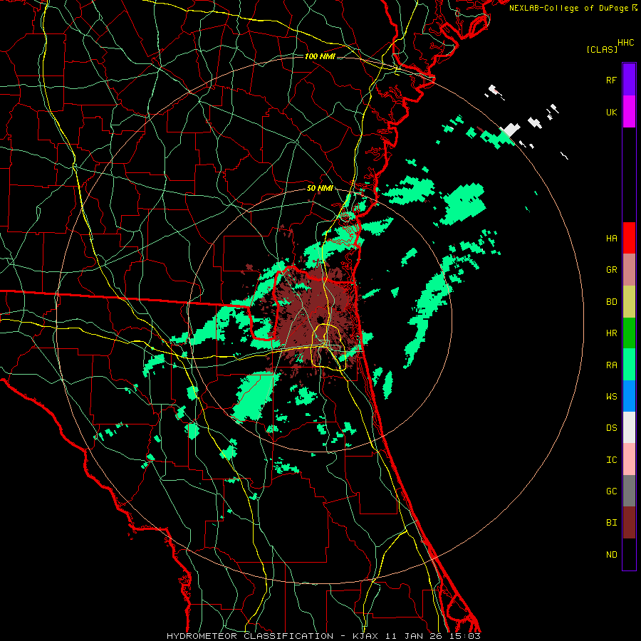Click the 15:03 timestamp
The width and height of the screenshot is (641, 641).
[466, 636]
